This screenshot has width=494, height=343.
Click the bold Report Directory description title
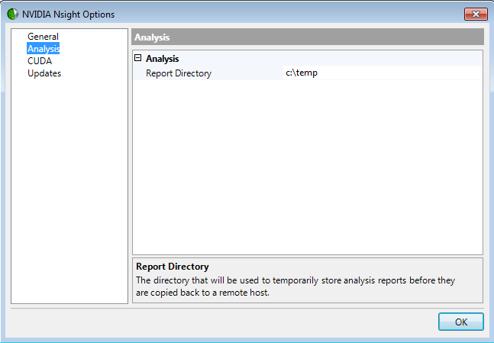click(172, 267)
